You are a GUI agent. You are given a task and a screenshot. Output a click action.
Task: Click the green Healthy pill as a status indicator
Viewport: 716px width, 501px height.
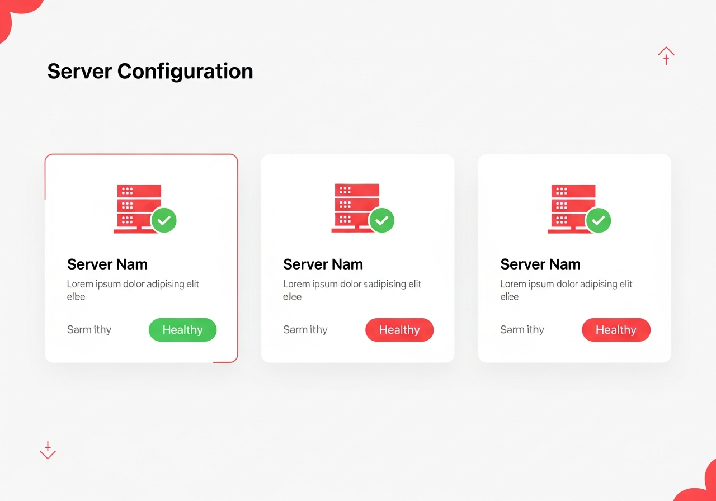[x=182, y=330]
